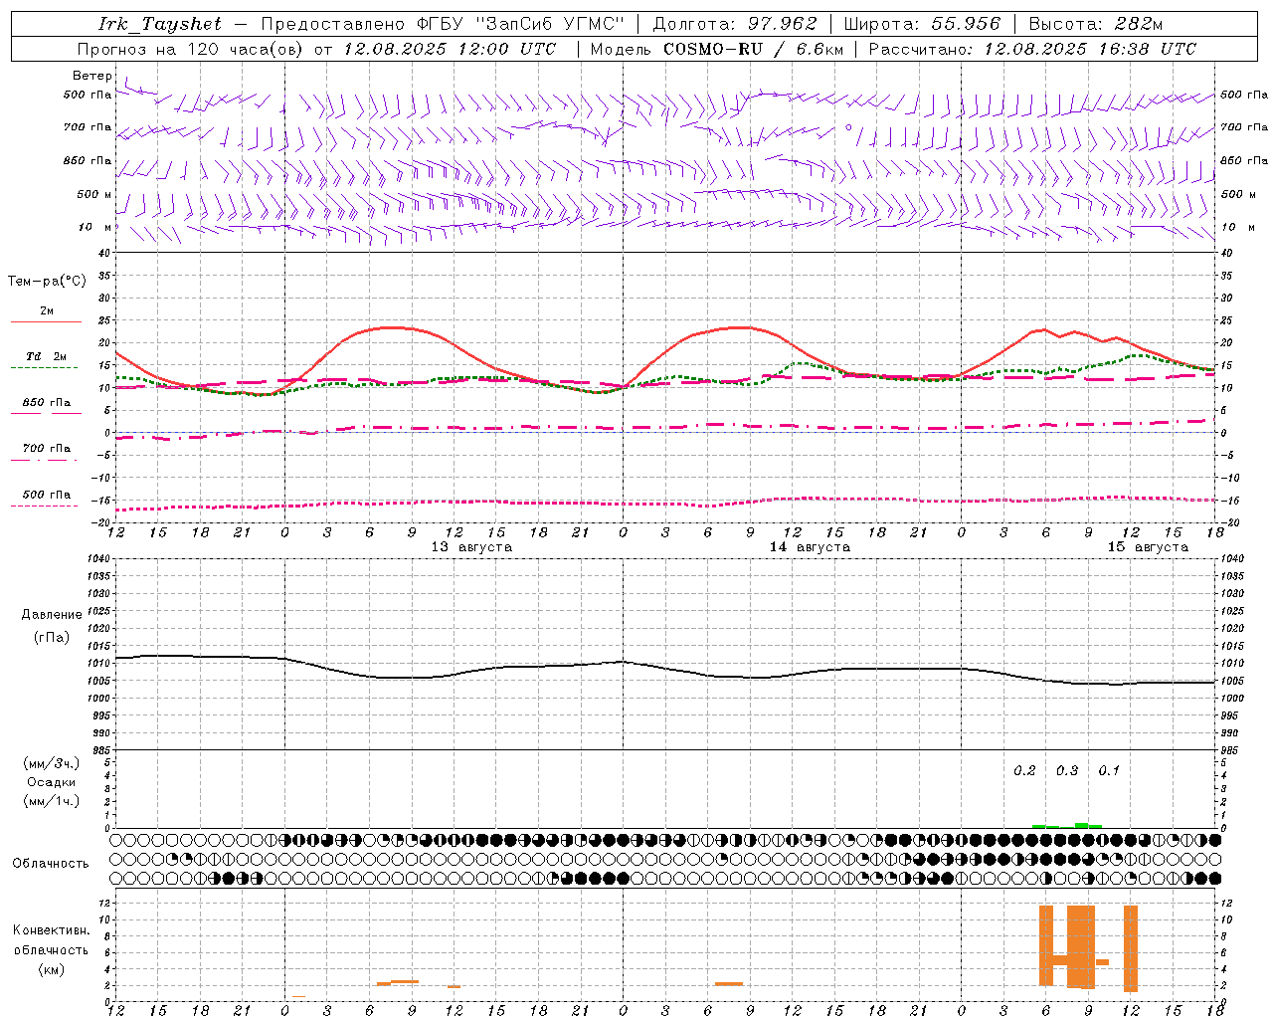Click the Осадки precipitation label
Viewport: 1273px width, 1019px height.
click(x=52, y=783)
